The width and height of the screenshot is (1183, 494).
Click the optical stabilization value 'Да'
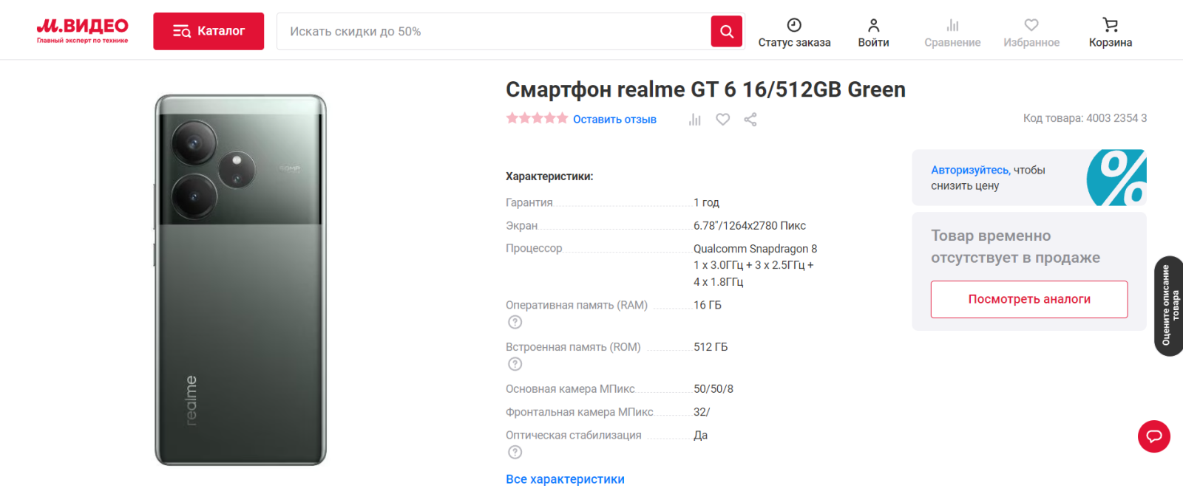click(700, 435)
